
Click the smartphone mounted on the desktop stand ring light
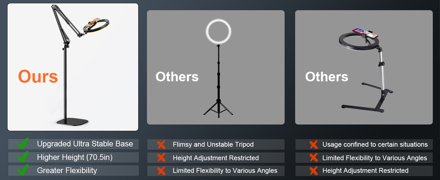click(x=365, y=32)
